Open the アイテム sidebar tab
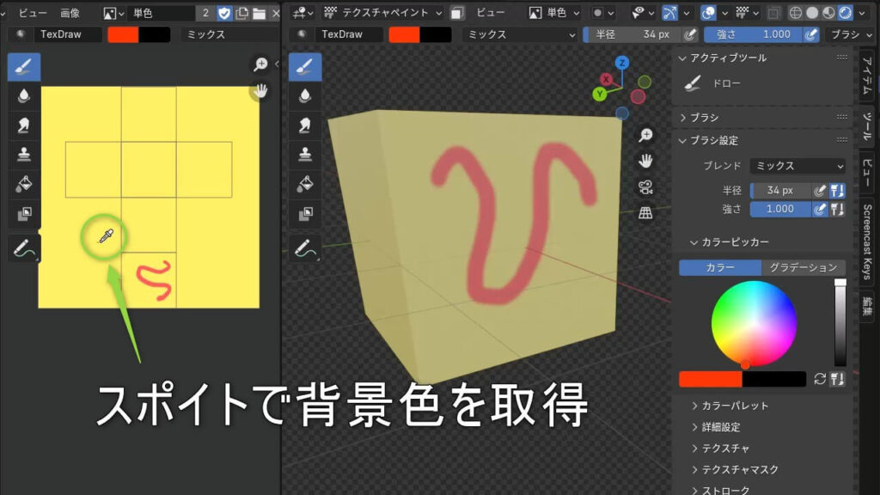880x495 pixels. tap(867, 76)
